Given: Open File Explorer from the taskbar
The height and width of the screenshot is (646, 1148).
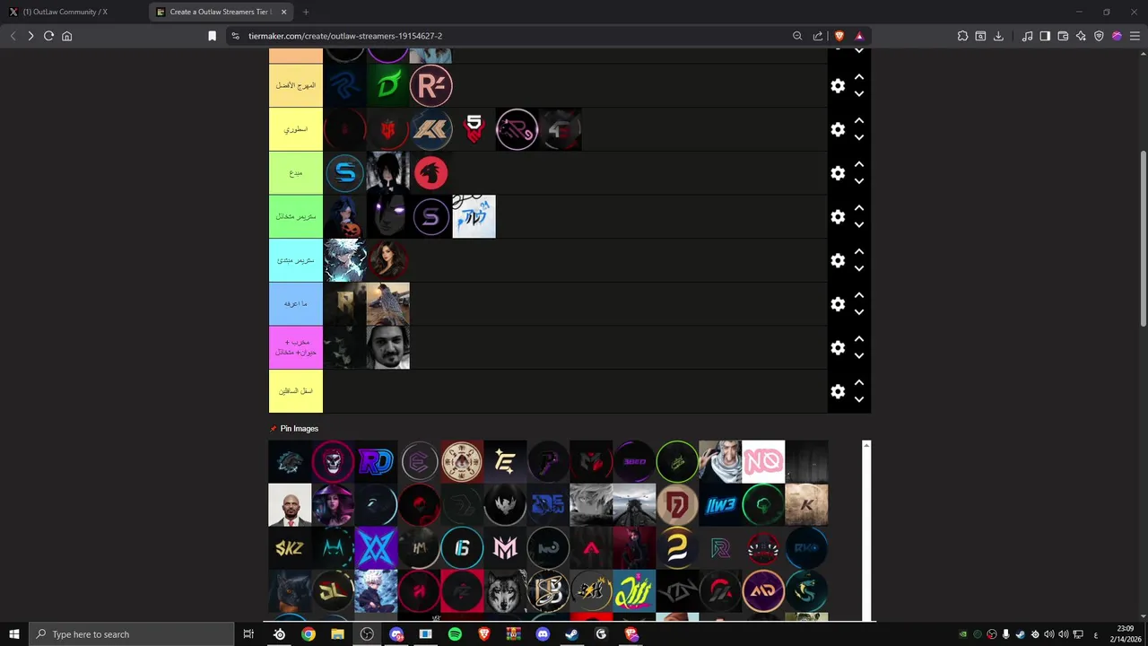Looking at the screenshot, I should [x=337, y=634].
